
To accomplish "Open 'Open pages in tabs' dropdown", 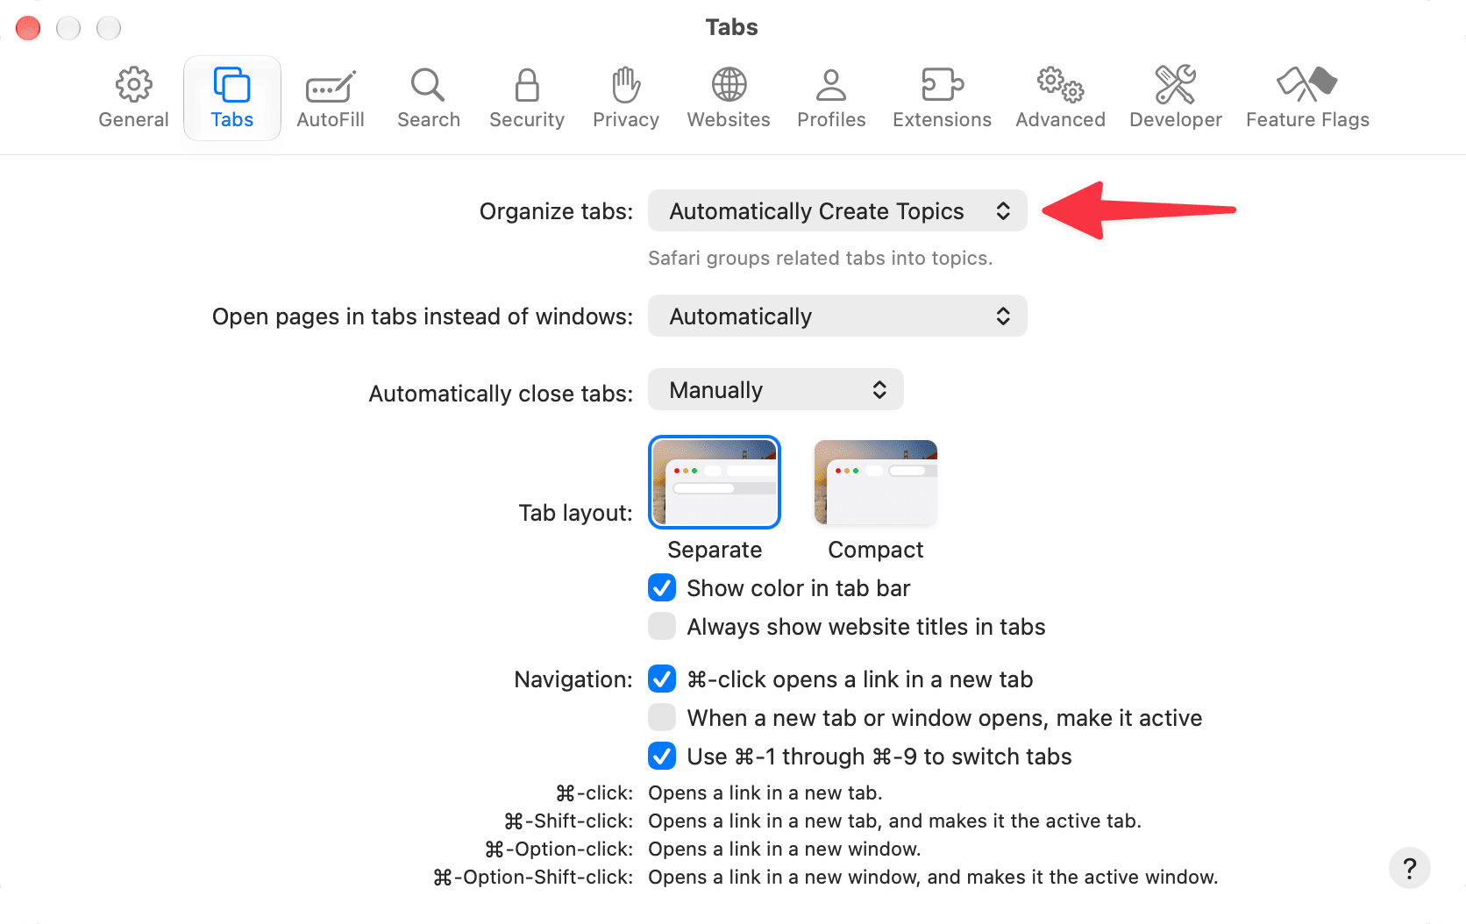I will [x=837, y=316].
